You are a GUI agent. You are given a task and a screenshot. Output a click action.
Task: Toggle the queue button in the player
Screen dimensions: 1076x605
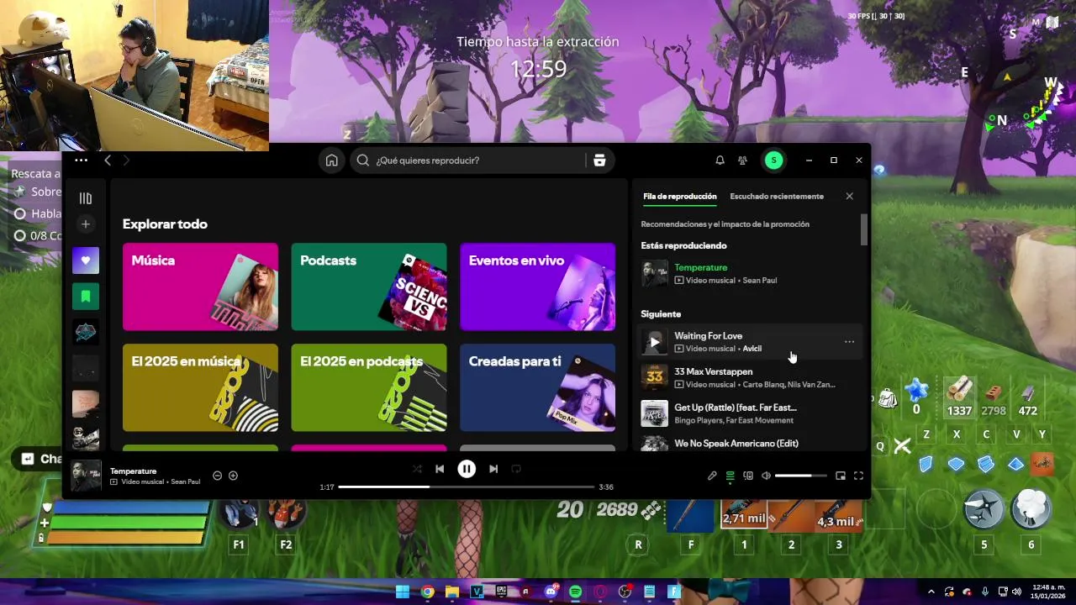[730, 476]
